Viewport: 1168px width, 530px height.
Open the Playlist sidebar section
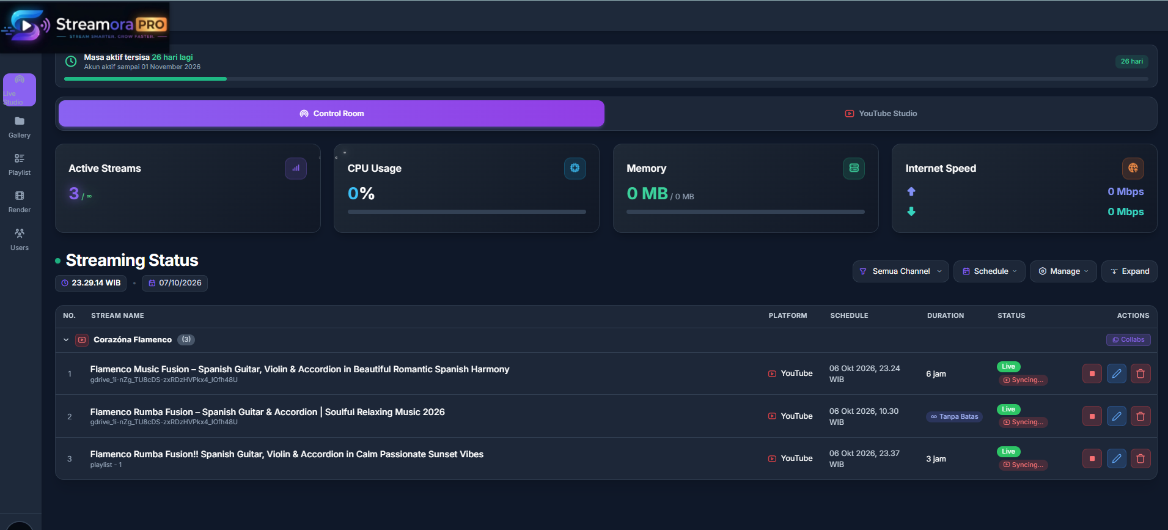point(20,164)
